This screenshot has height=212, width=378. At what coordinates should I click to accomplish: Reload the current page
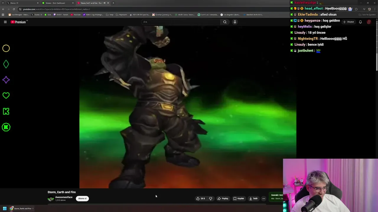tap(14, 9)
